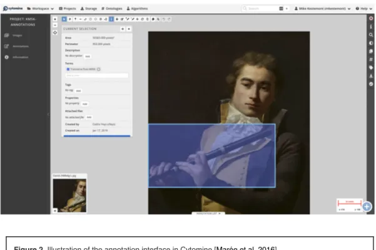This screenshot has width=376, height=250.
Task: Open the Workspace dropdown in top bar
Action: click(40, 9)
